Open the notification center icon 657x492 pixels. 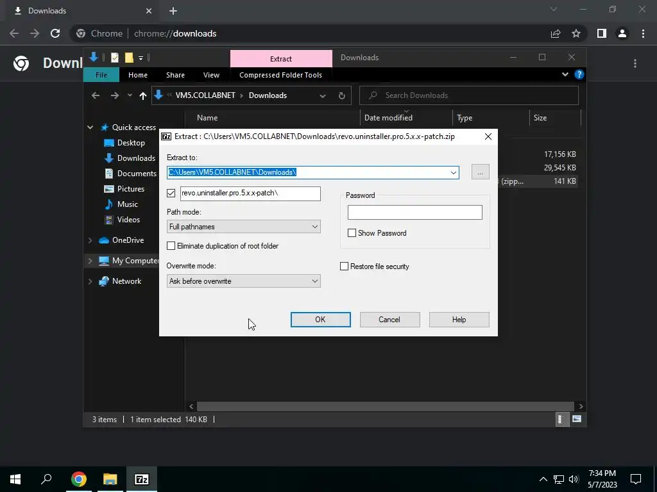point(636,479)
